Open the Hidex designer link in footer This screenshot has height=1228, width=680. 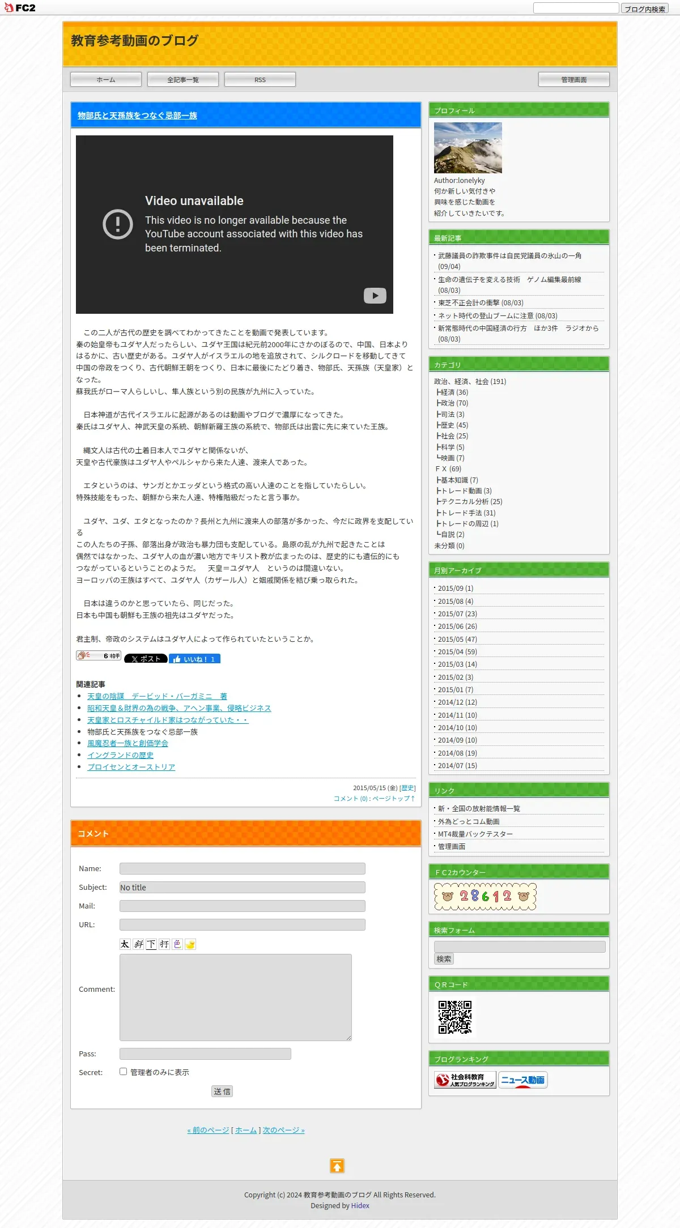[360, 1205]
